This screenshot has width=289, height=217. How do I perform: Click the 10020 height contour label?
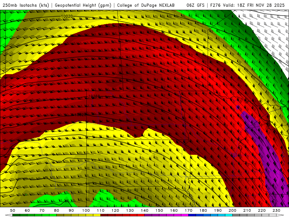67,16
